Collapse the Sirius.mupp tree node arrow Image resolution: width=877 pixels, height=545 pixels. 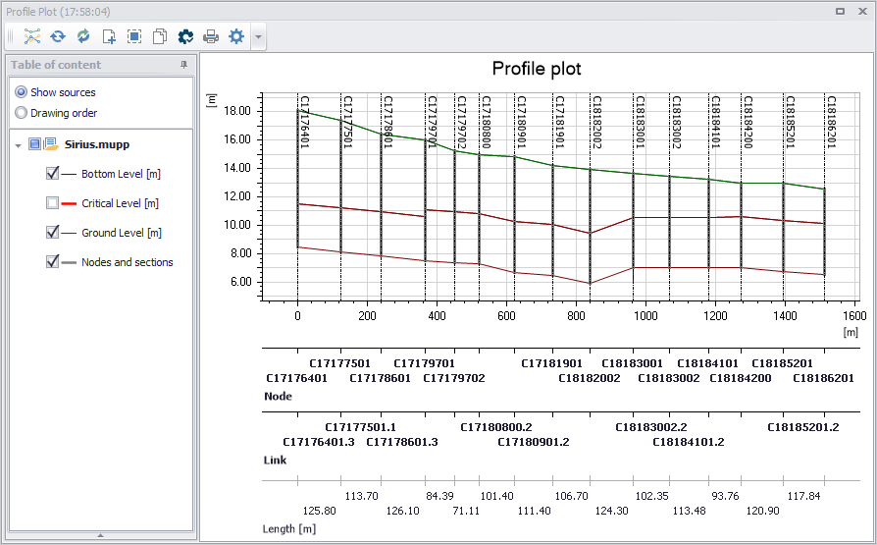click(18, 145)
